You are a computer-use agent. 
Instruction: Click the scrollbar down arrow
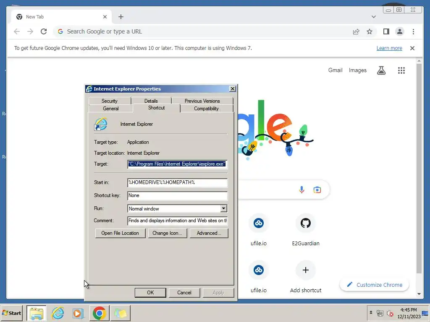click(x=419, y=294)
